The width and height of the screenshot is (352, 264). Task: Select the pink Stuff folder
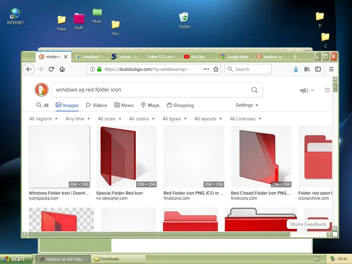click(x=79, y=21)
